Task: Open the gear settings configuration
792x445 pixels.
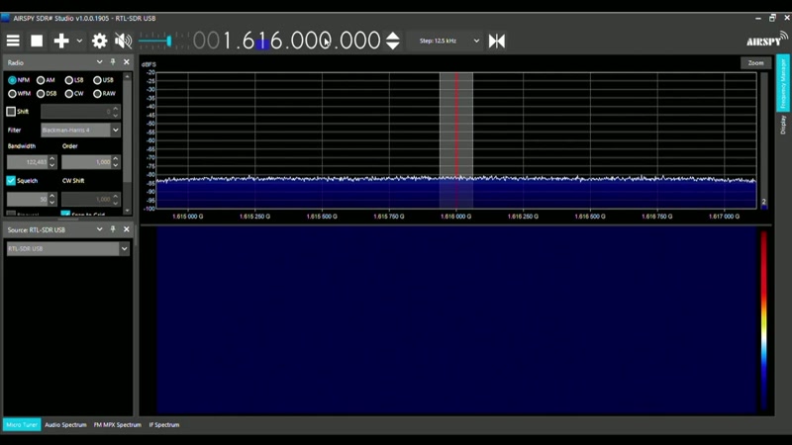Action: pyautogui.click(x=100, y=41)
